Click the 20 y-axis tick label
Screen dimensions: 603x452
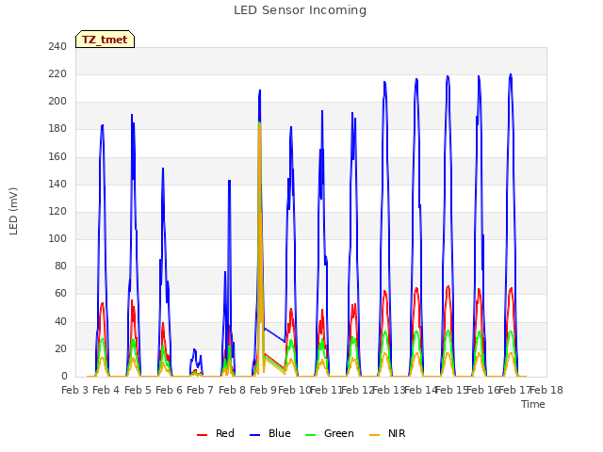(60, 348)
